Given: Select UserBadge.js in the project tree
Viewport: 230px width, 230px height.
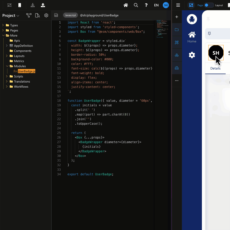Looking at the screenshot, I should (x=26, y=71).
